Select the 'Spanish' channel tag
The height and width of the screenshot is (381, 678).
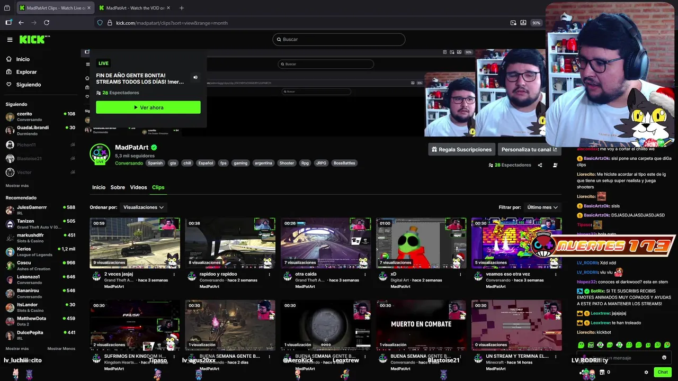(155, 163)
